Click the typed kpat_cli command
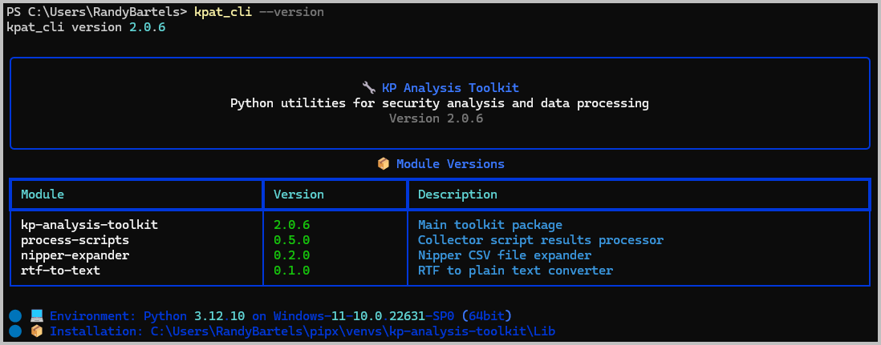The height and width of the screenshot is (345, 881). coord(222,12)
